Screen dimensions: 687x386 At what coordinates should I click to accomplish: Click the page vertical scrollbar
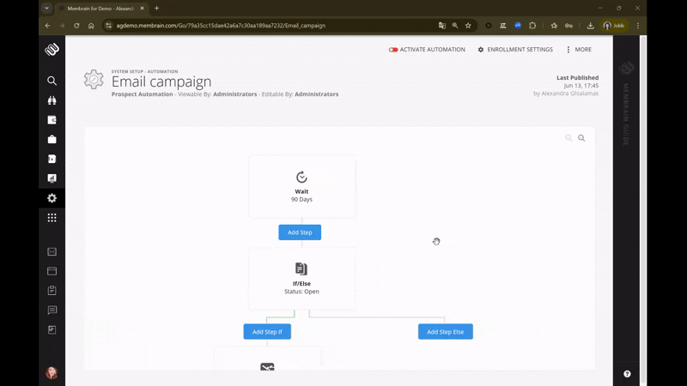(643, 210)
